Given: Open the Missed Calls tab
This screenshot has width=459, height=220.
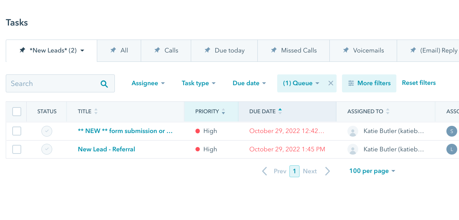Looking at the screenshot, I should click(x=298, y=51).
